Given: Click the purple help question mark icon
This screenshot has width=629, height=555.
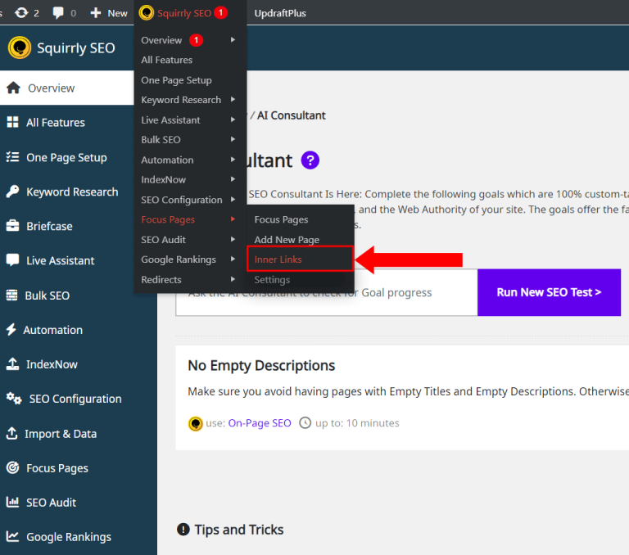Looking at the screenshot, I should pos(310,160).
